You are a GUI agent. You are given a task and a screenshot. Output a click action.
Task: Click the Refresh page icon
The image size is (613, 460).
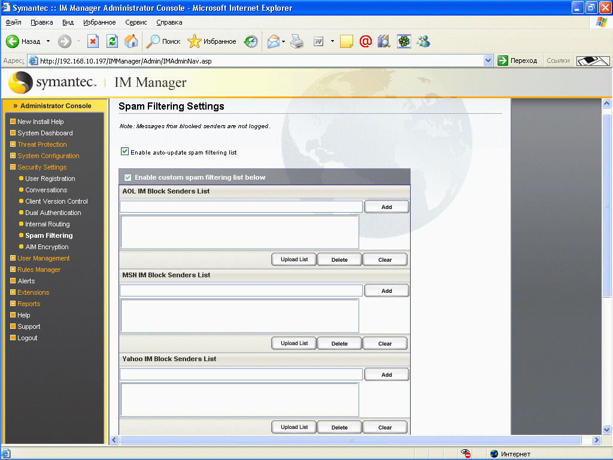112,41
